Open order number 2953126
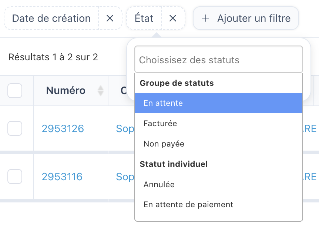The image size is (319, 225). coord(63,128)
